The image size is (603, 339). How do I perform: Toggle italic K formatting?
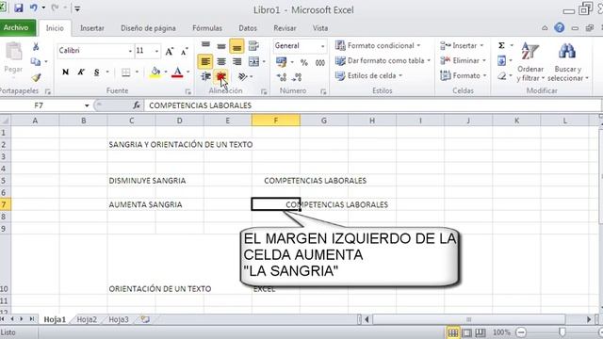coord(81,72)
